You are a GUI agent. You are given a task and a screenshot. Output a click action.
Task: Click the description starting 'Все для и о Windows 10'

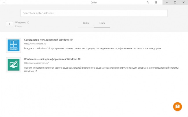[x=93, y=48]
